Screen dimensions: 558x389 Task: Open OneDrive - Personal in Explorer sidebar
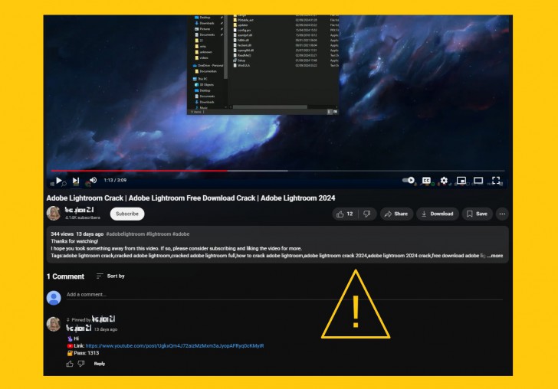(x=208, y=66)
